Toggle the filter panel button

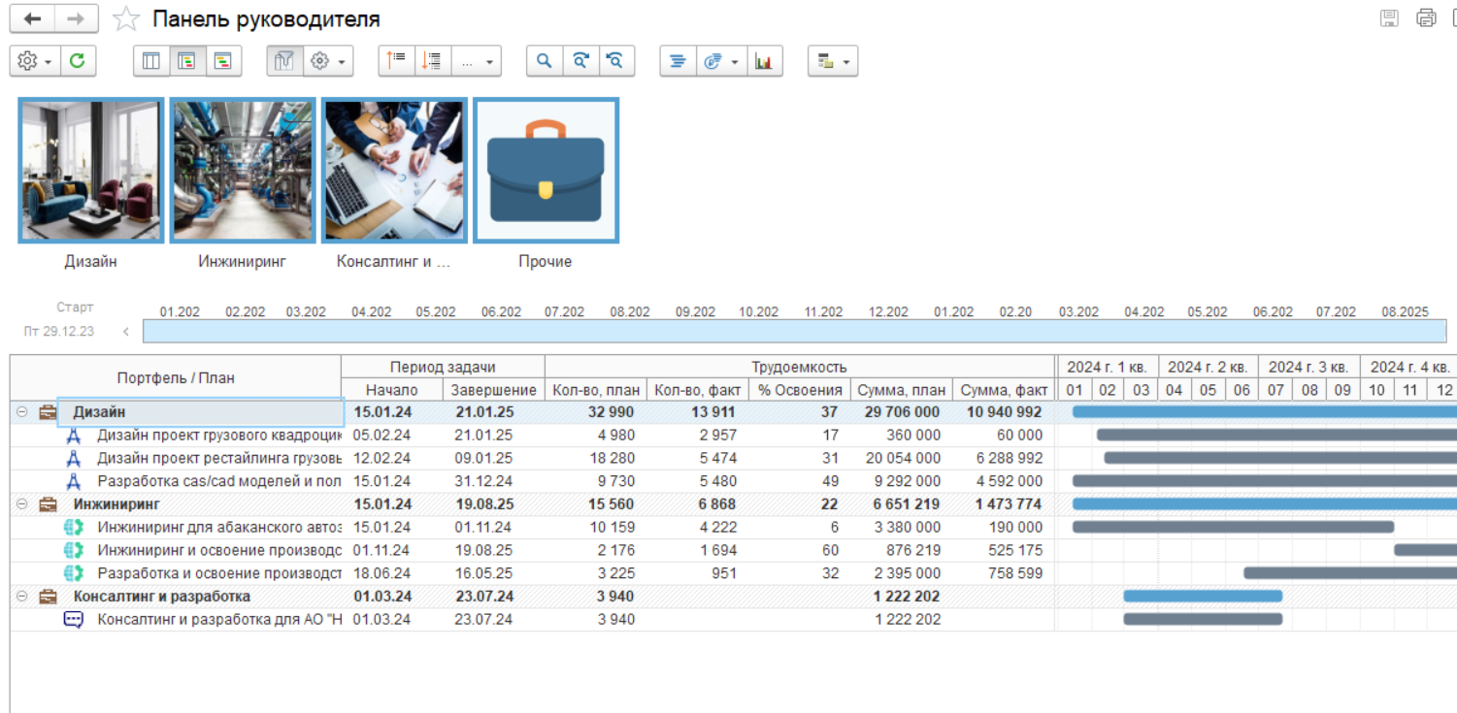point(283,61)
